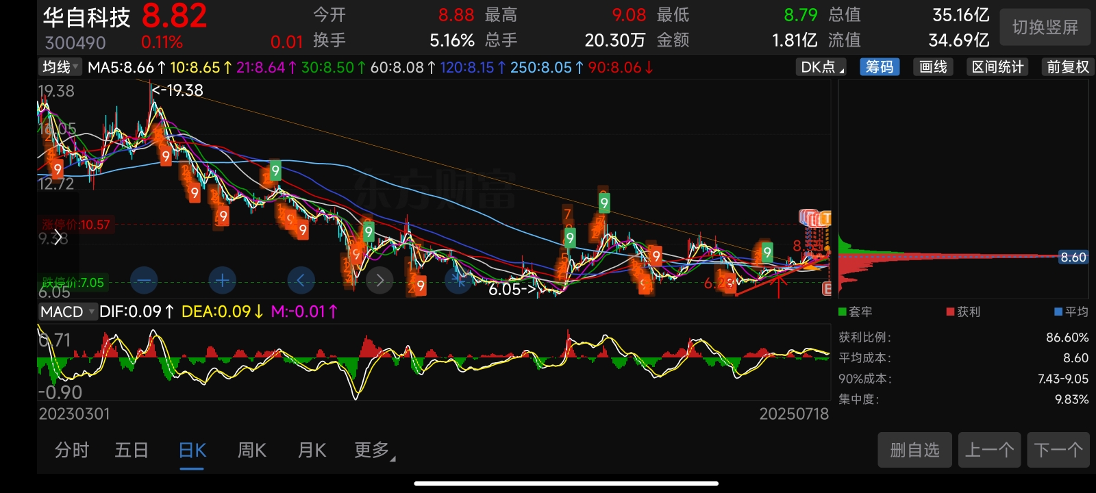Select the 日K daily candlestick tab

192,450
